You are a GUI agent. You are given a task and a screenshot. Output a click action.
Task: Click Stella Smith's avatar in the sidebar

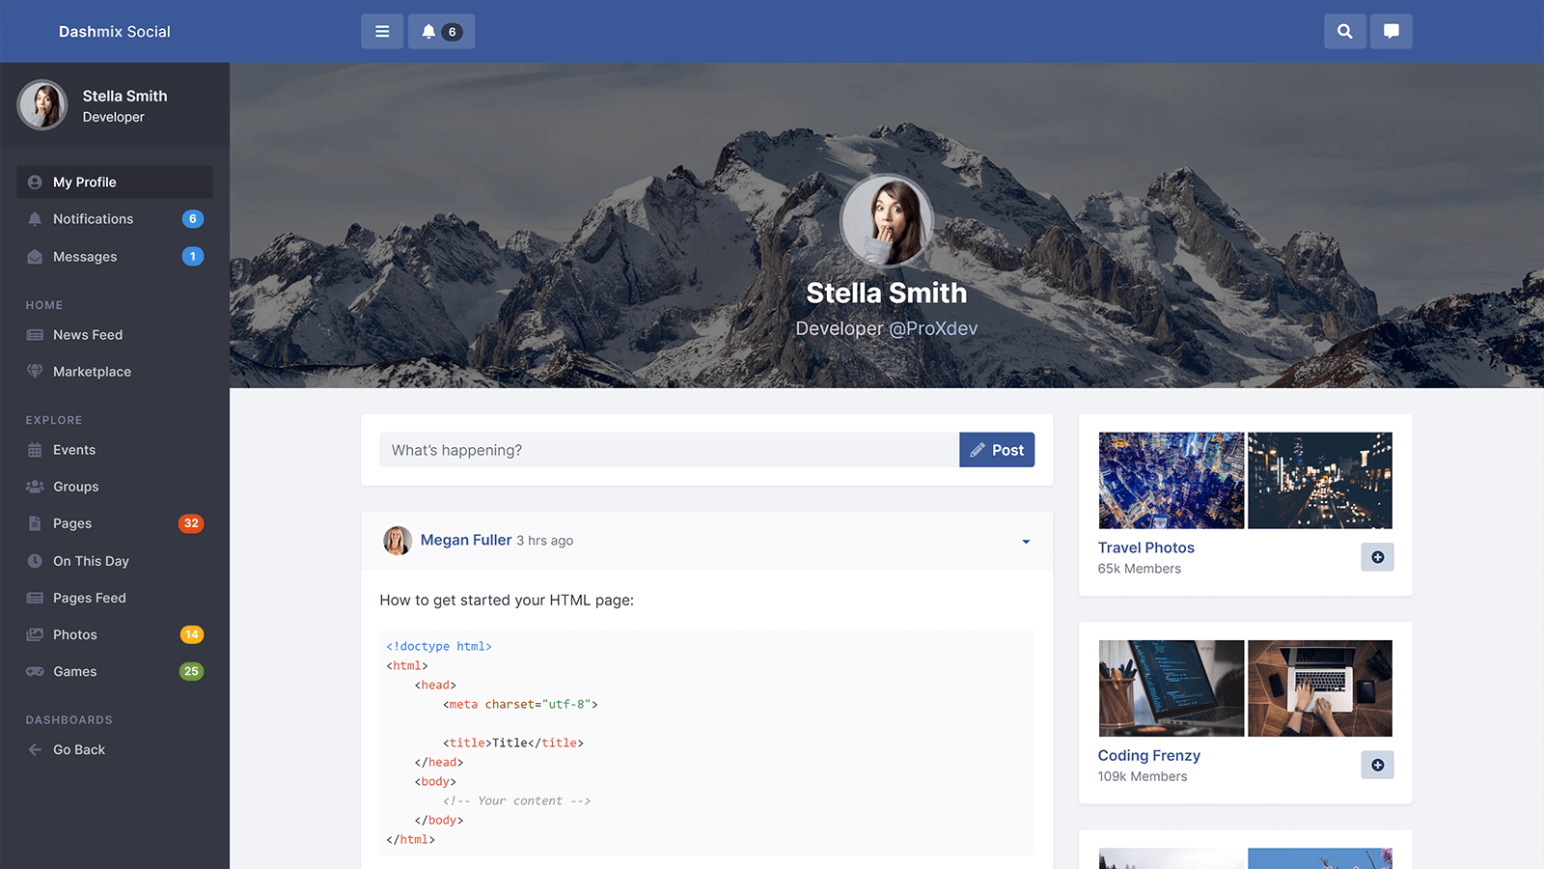pos(42,105)
